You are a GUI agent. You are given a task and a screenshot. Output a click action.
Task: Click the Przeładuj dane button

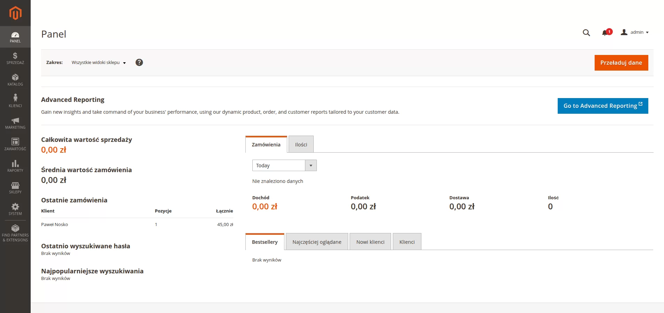[x=621, y=63]
